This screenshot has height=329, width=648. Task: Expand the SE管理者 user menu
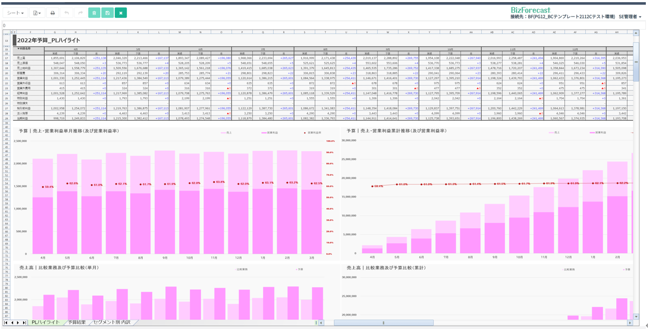[630, 17]
